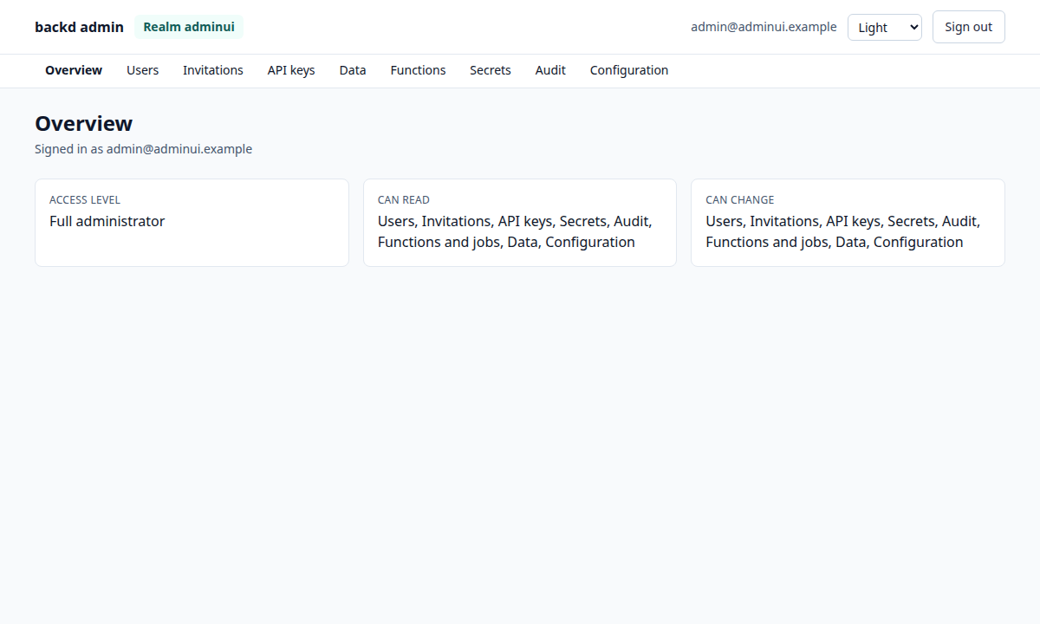
Task: Click the backd admin brand title
Action: (79, 27)
